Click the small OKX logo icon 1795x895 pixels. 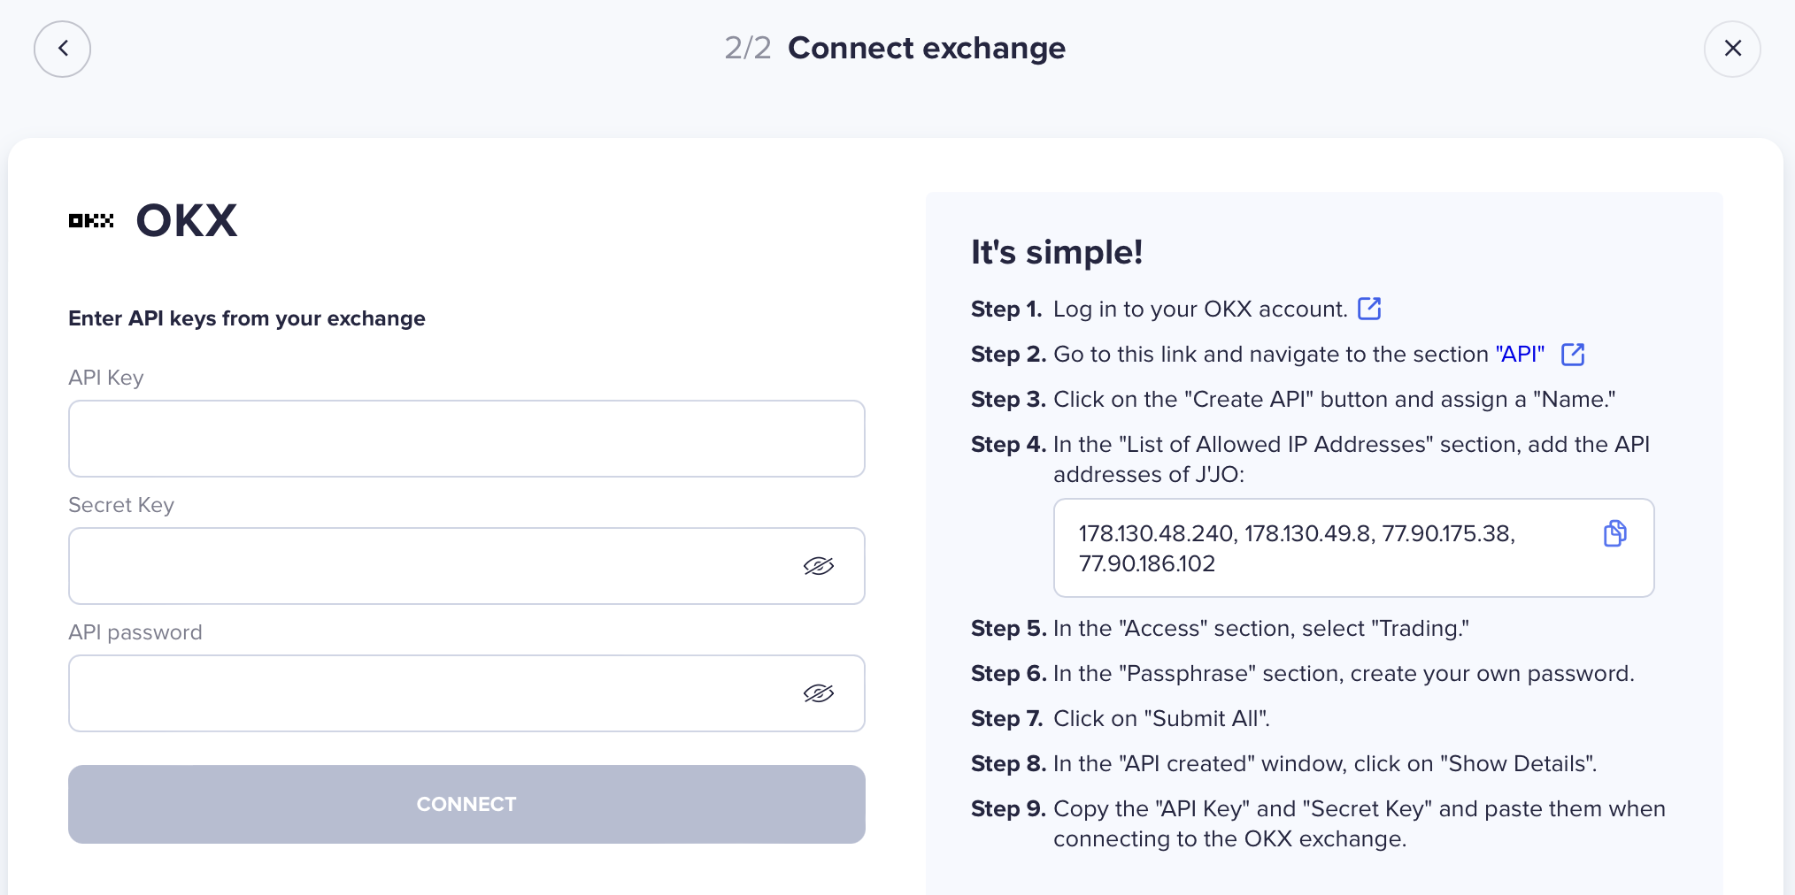click(x=91, y=220)
